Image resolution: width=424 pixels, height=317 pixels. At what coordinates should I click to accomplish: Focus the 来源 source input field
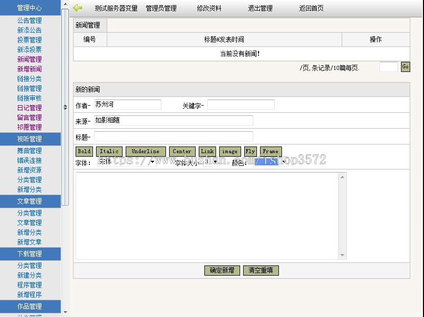tap(174, 120)
